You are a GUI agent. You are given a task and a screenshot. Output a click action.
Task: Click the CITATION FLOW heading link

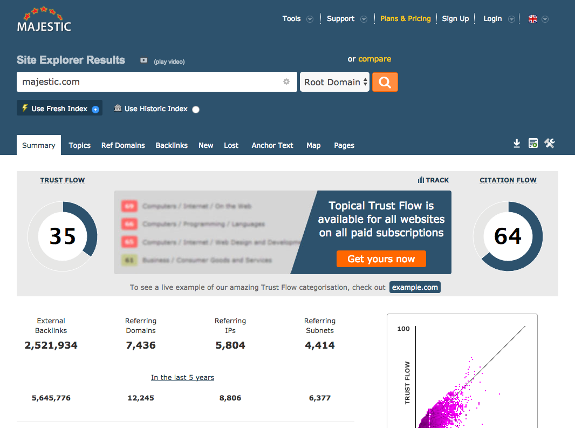point(508,180)
